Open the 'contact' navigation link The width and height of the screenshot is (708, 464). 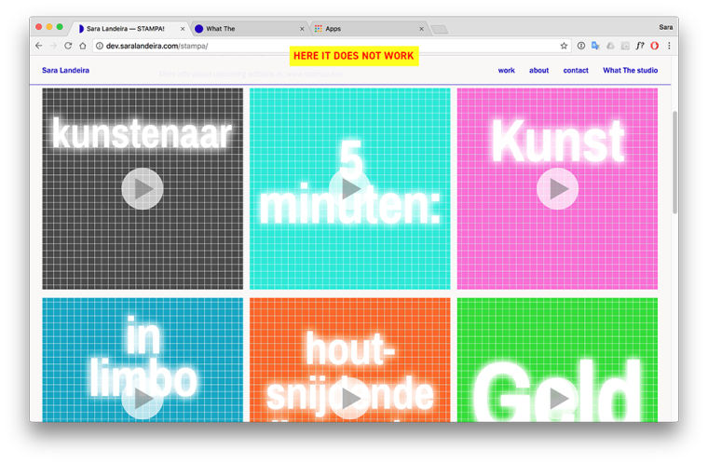[x=576, y=71]
